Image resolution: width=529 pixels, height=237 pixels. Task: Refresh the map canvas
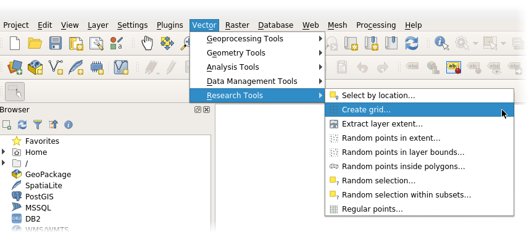[x=412, y=43]
